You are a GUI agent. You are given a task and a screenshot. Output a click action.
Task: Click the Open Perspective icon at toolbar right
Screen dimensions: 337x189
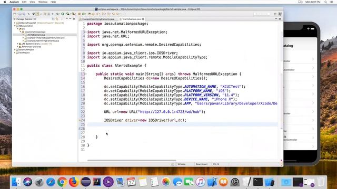(275, 14)
